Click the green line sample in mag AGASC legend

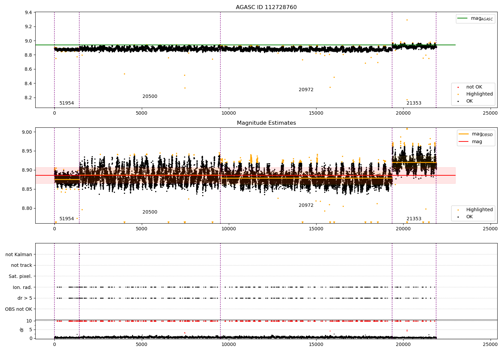[463, 18]
